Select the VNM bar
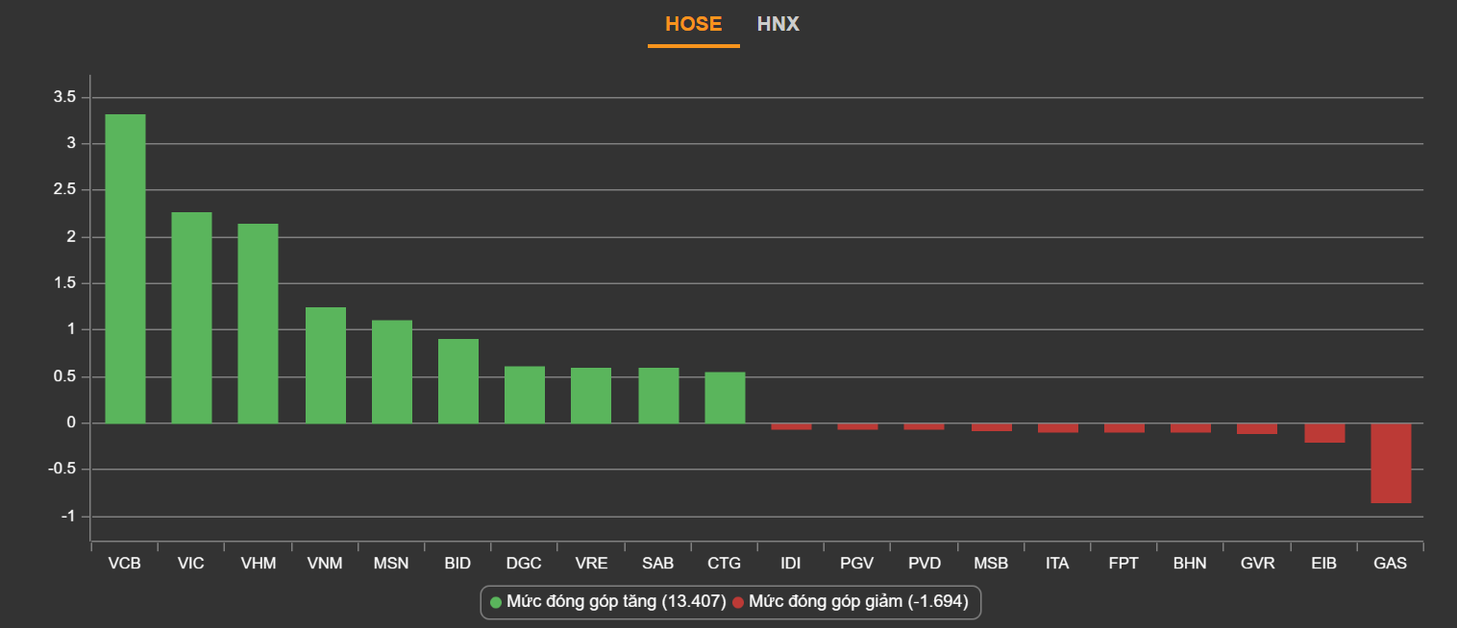1457x628 pixels. pos(325,365)
